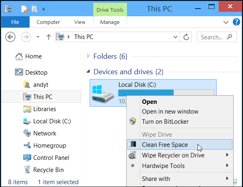Open Homegroup in the navigation pane

pos(49,146)
